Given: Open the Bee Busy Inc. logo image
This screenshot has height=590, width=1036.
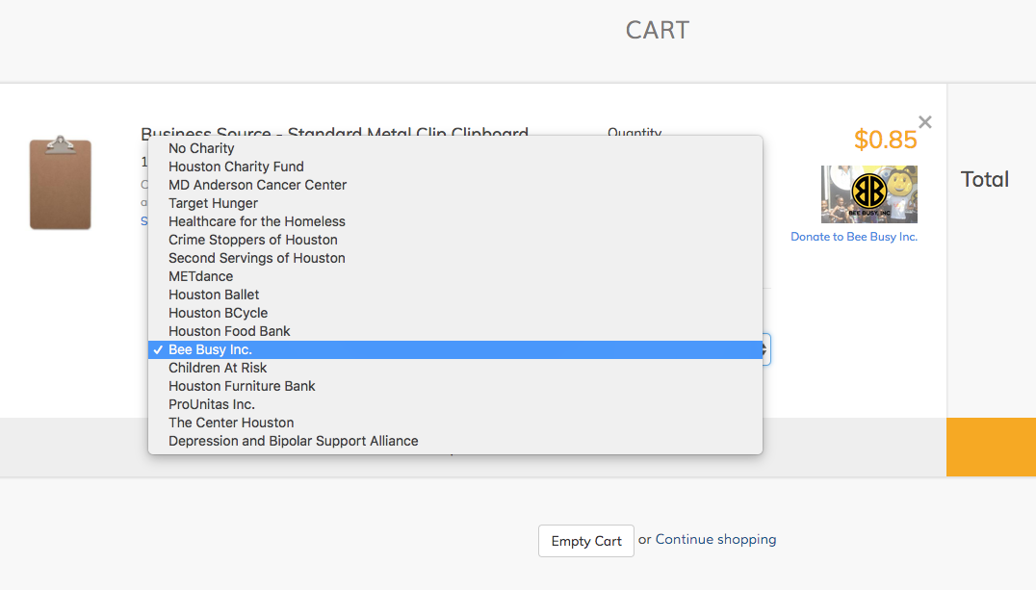Looking at the screenshot, I should [868, 194].
